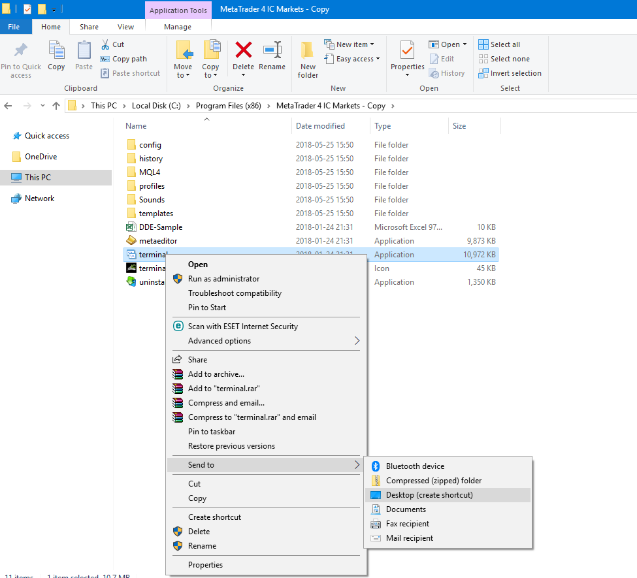Image resolution: width=637 pixels, height=578 pixels.
Task: Sort by Date modified column header
Action: click(x=320, y=126)
